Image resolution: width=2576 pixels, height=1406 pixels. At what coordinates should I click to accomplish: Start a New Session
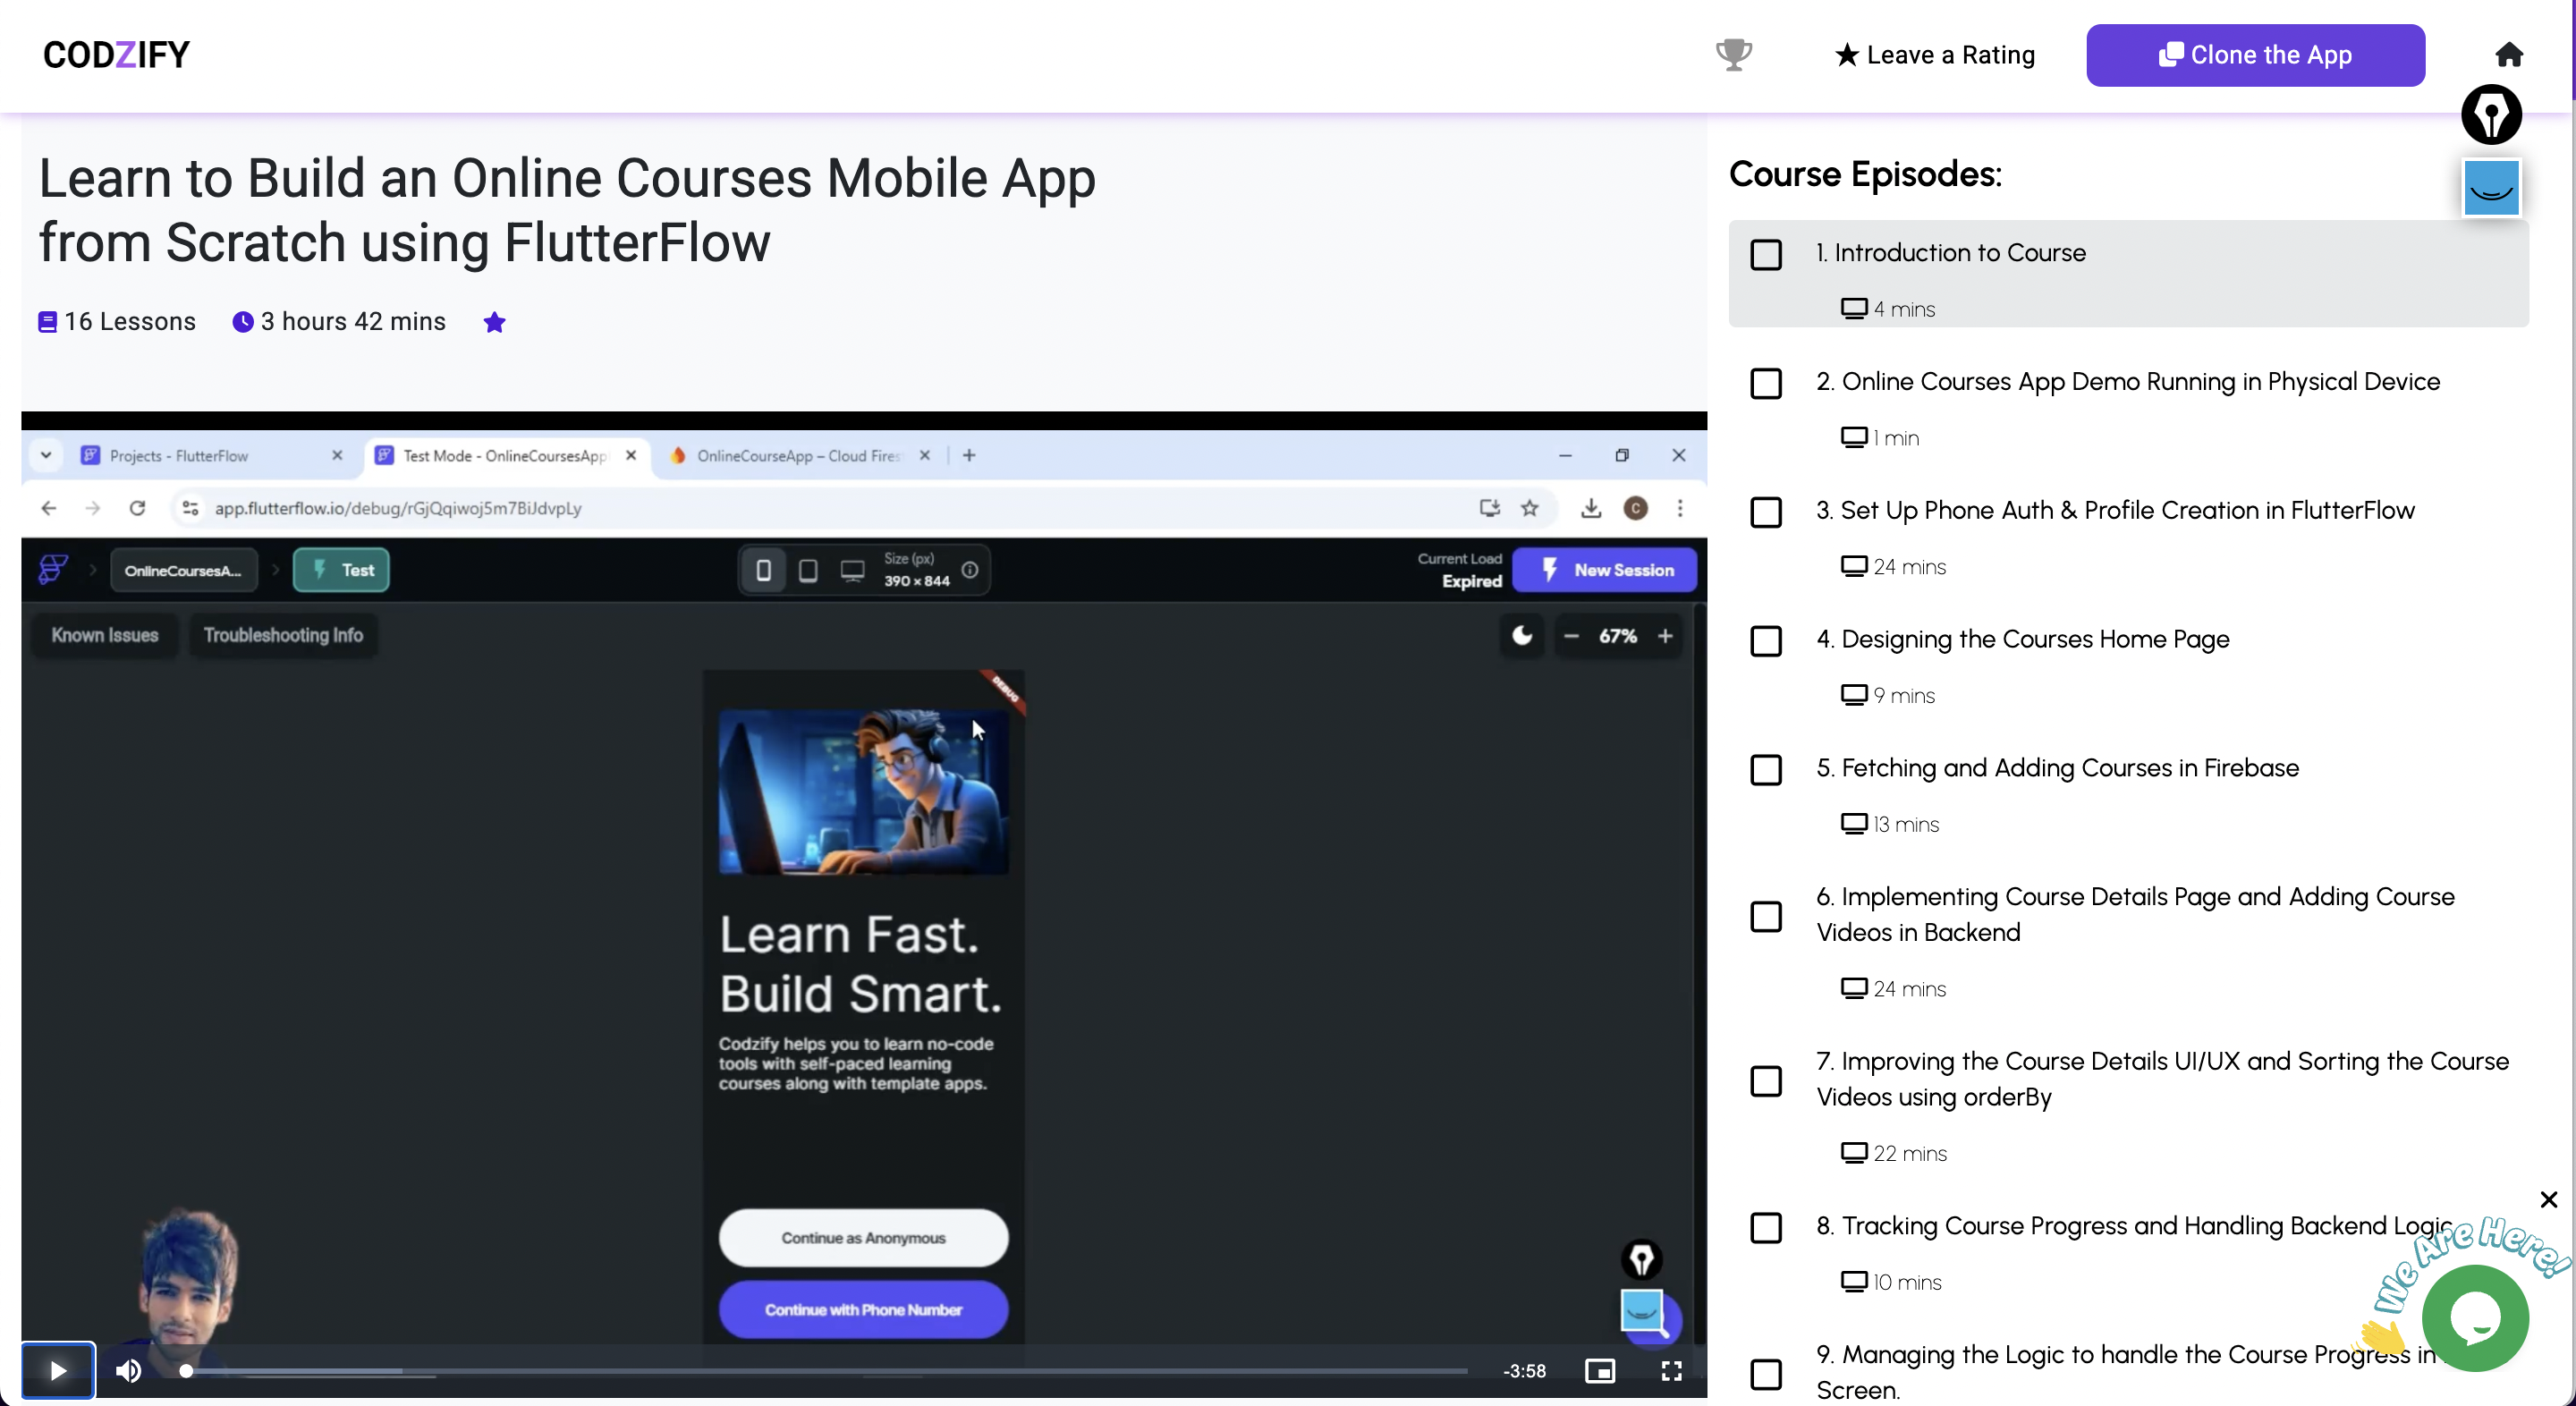coord(1604,570)
